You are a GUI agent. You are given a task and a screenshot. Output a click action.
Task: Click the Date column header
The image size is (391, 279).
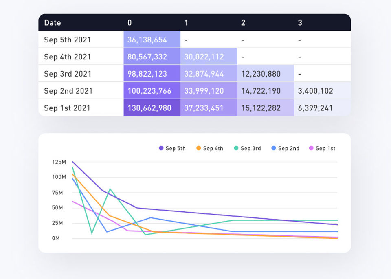coord(53,23)
